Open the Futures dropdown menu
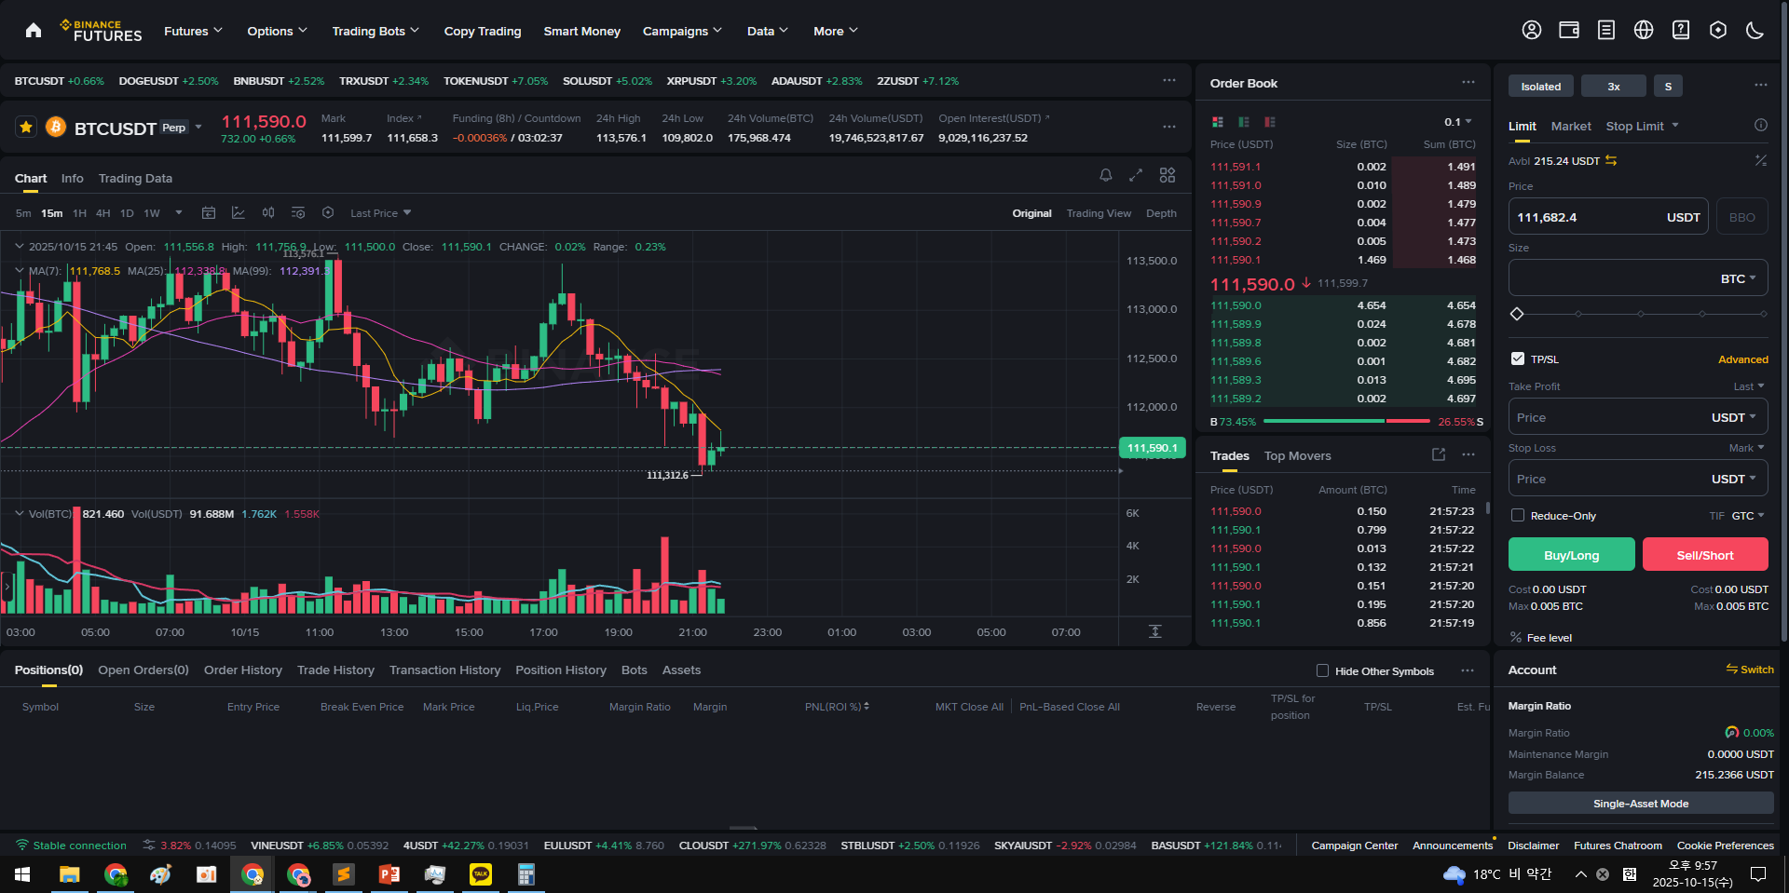This screenshot has width=1789, height=893. coord(193,31)
